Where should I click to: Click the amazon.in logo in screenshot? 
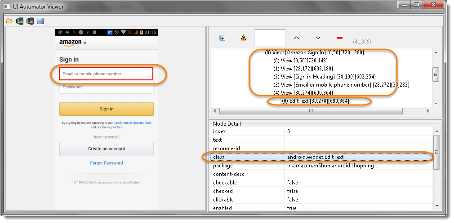[x=73, y=43]
